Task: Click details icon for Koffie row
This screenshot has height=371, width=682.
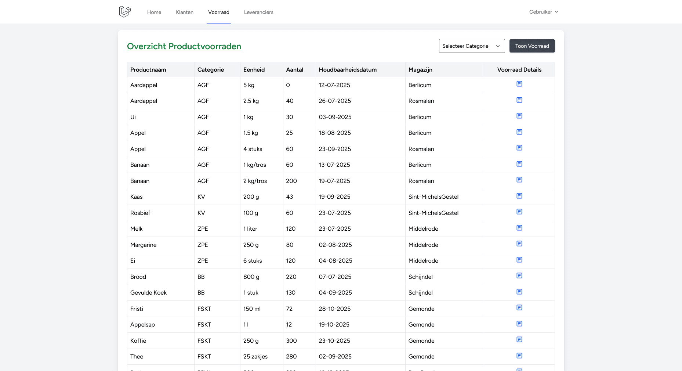Action: pos(519,339)
